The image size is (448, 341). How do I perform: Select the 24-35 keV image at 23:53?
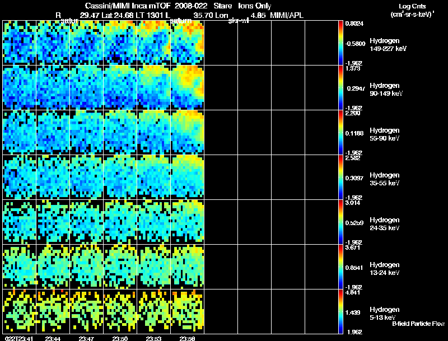tap(154, 222)
